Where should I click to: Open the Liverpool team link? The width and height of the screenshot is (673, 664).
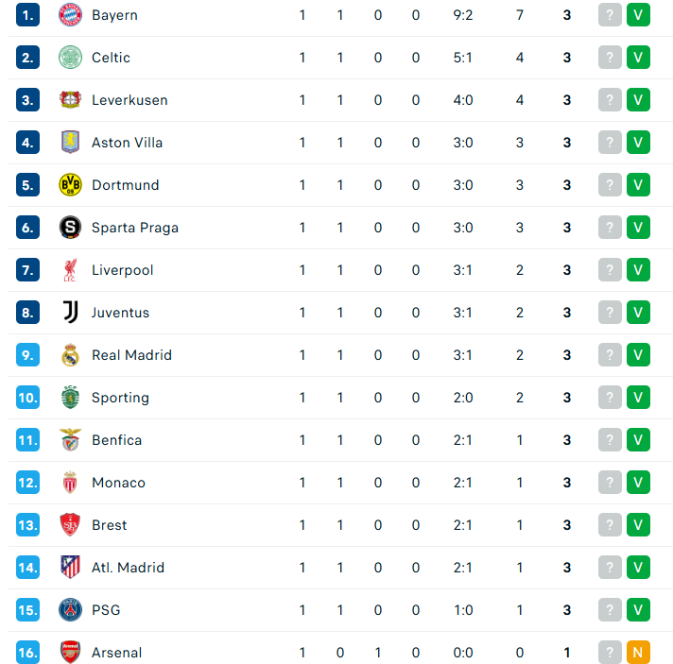click(122, 270)
